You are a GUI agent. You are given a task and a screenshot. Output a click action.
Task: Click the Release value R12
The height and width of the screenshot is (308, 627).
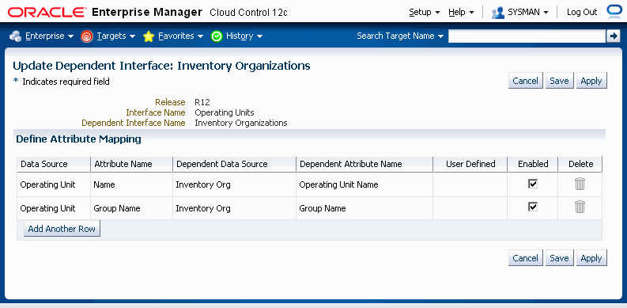[202, 102]
